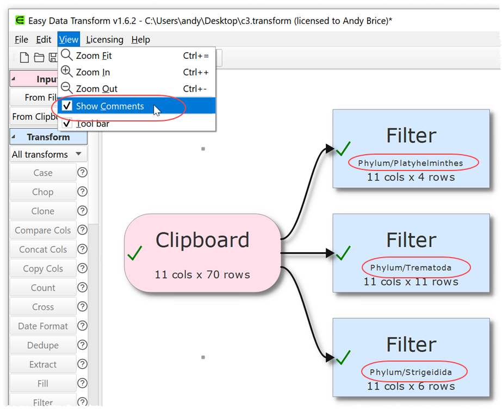Open help icon next to Date Format

pos(83,326)
